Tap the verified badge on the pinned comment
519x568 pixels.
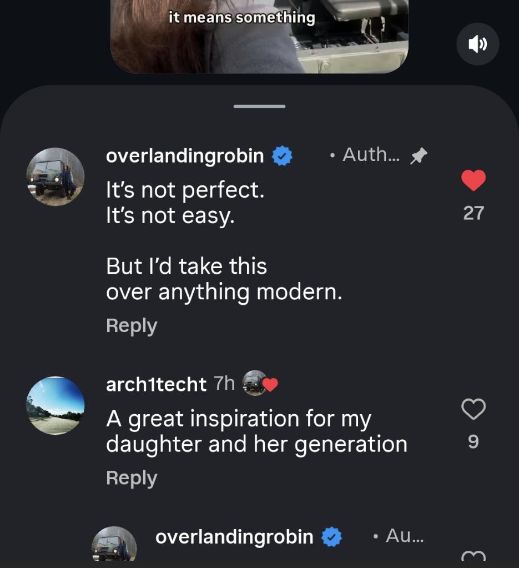coord(282,157)
